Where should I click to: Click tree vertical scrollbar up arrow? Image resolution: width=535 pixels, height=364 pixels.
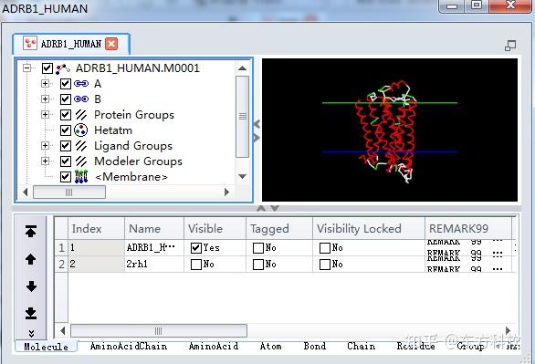coord(242,68)
